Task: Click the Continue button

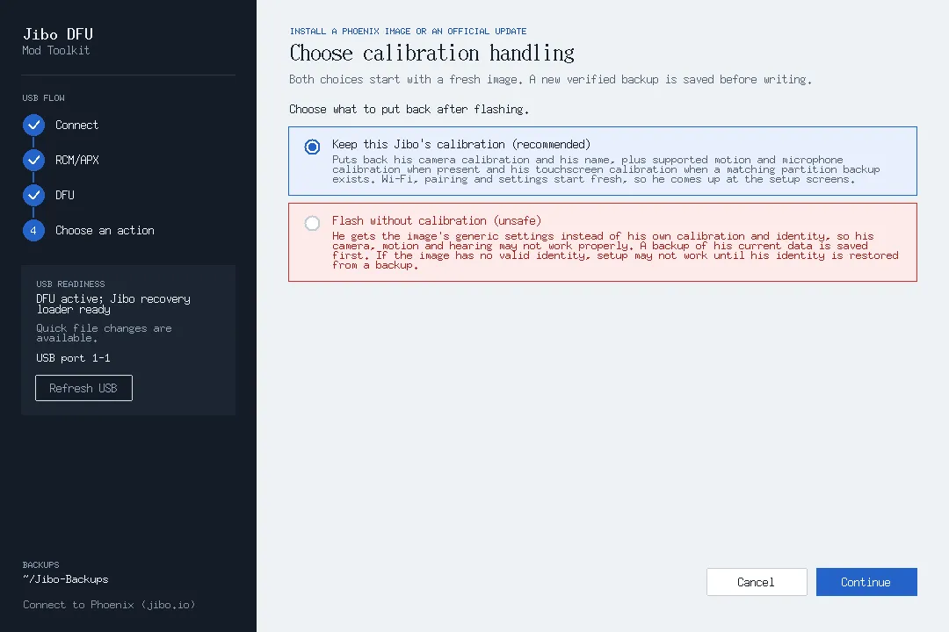Action: pyautogui.click(x=866, y=582)
